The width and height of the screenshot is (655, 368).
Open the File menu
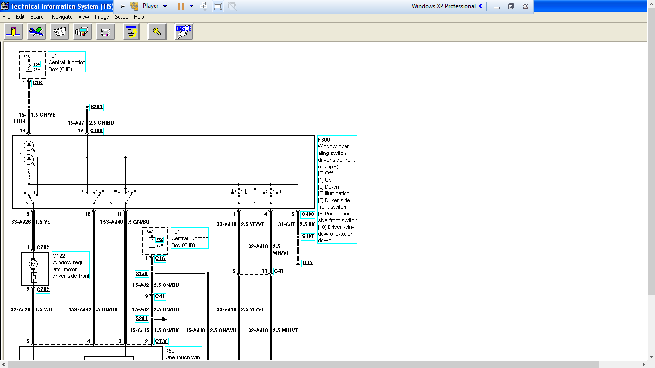point(6,17)
